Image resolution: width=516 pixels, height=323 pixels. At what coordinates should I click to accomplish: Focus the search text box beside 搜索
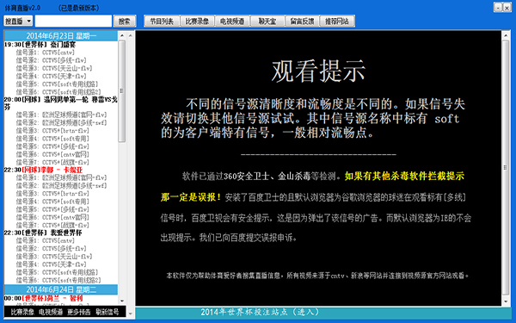click(73, 21)
